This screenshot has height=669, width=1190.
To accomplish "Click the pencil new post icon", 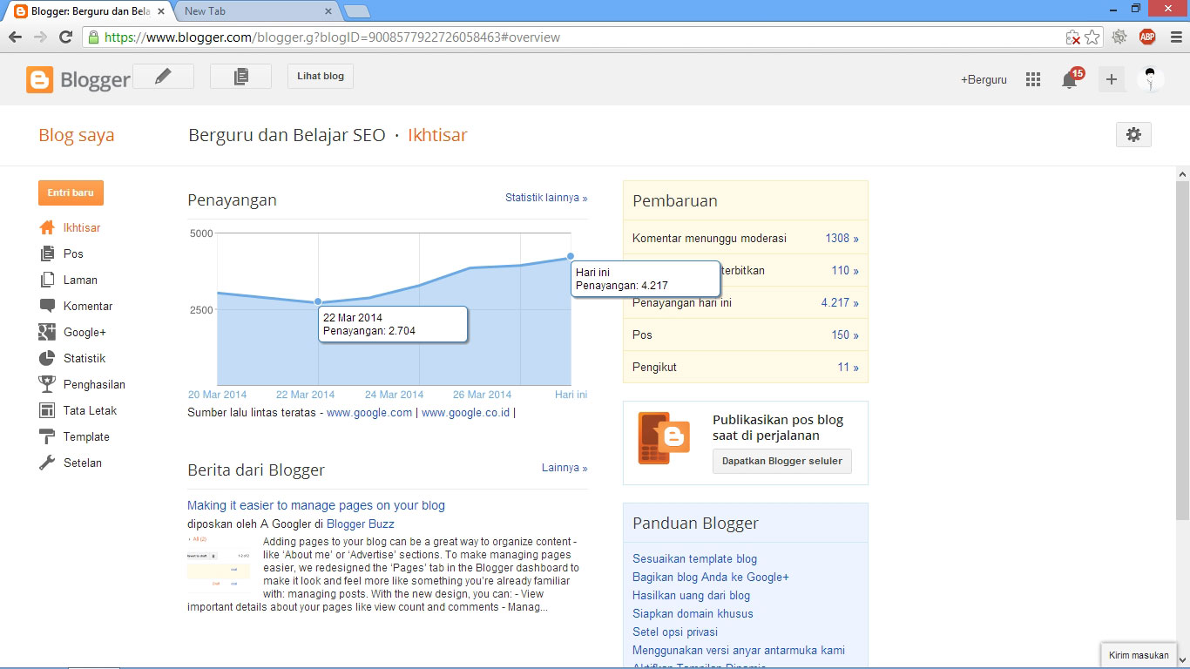I will 164,76.
